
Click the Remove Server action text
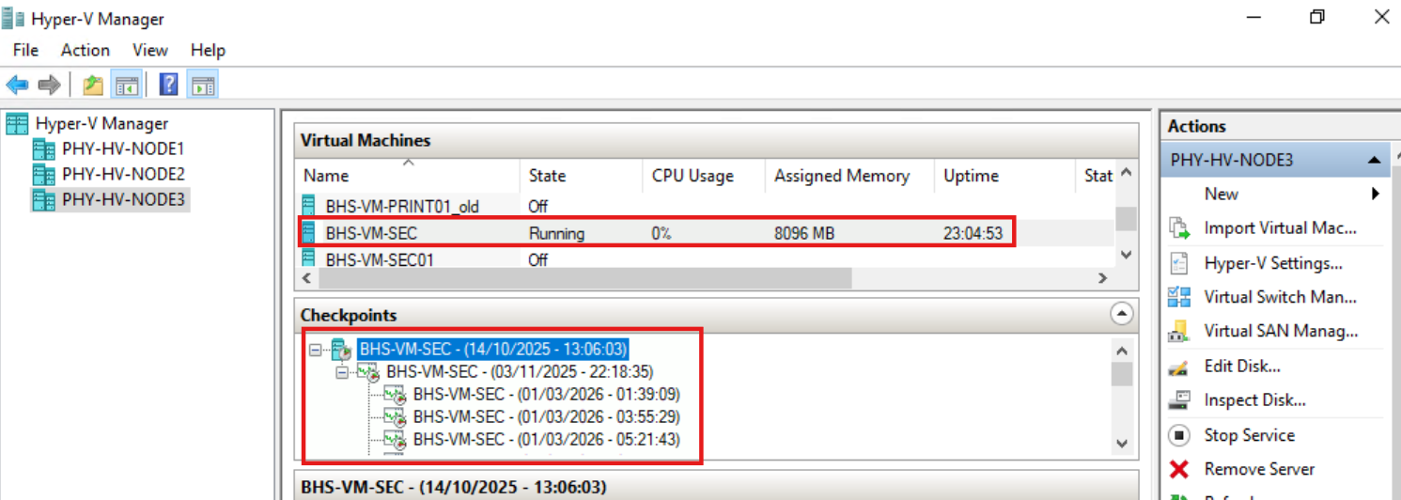[x=1259, y=469]
